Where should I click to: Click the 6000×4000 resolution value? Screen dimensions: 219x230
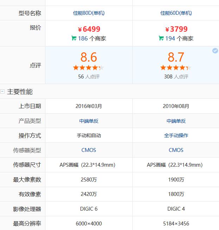[89, 224]
